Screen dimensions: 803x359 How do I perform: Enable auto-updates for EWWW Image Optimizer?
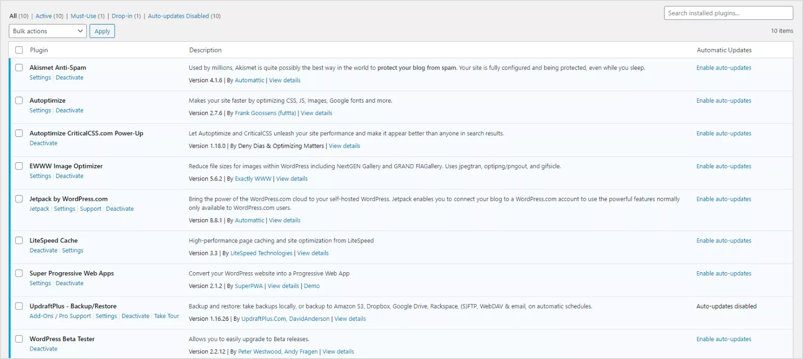coord(724,166)
